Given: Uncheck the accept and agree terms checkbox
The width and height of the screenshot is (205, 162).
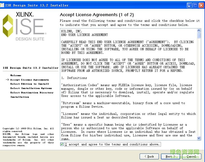Looking at the screenshot, I should click(x=62, y=144).
